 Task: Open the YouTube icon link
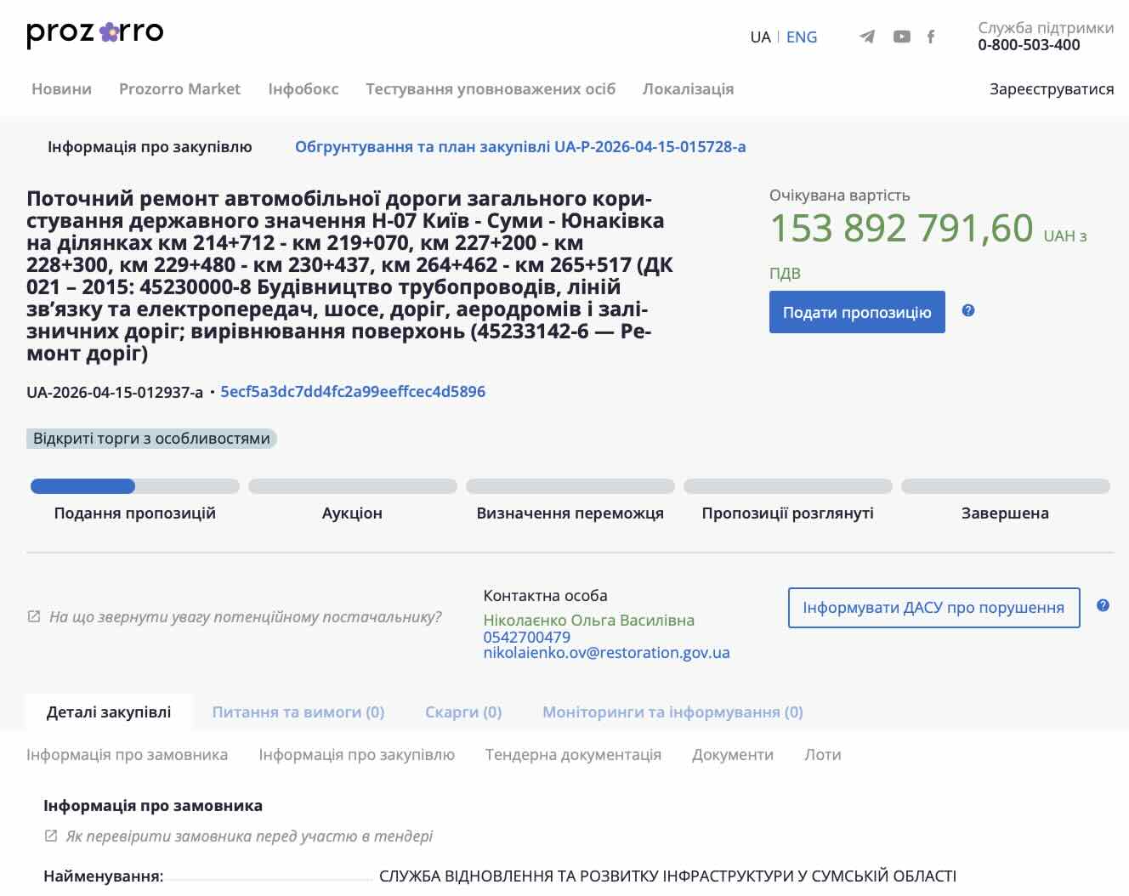click(902, 37)
